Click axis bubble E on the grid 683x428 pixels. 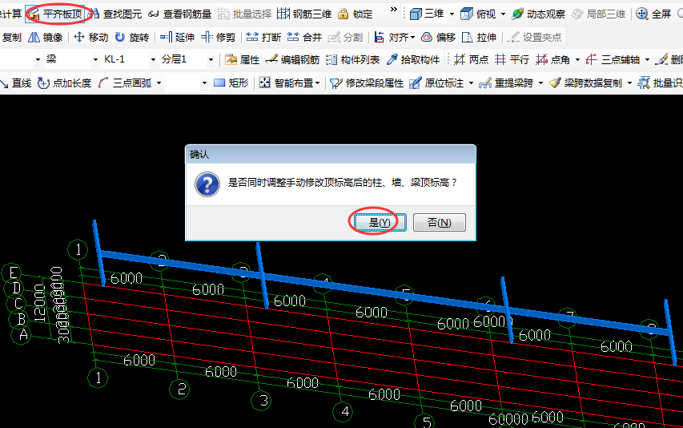[12, 273]
